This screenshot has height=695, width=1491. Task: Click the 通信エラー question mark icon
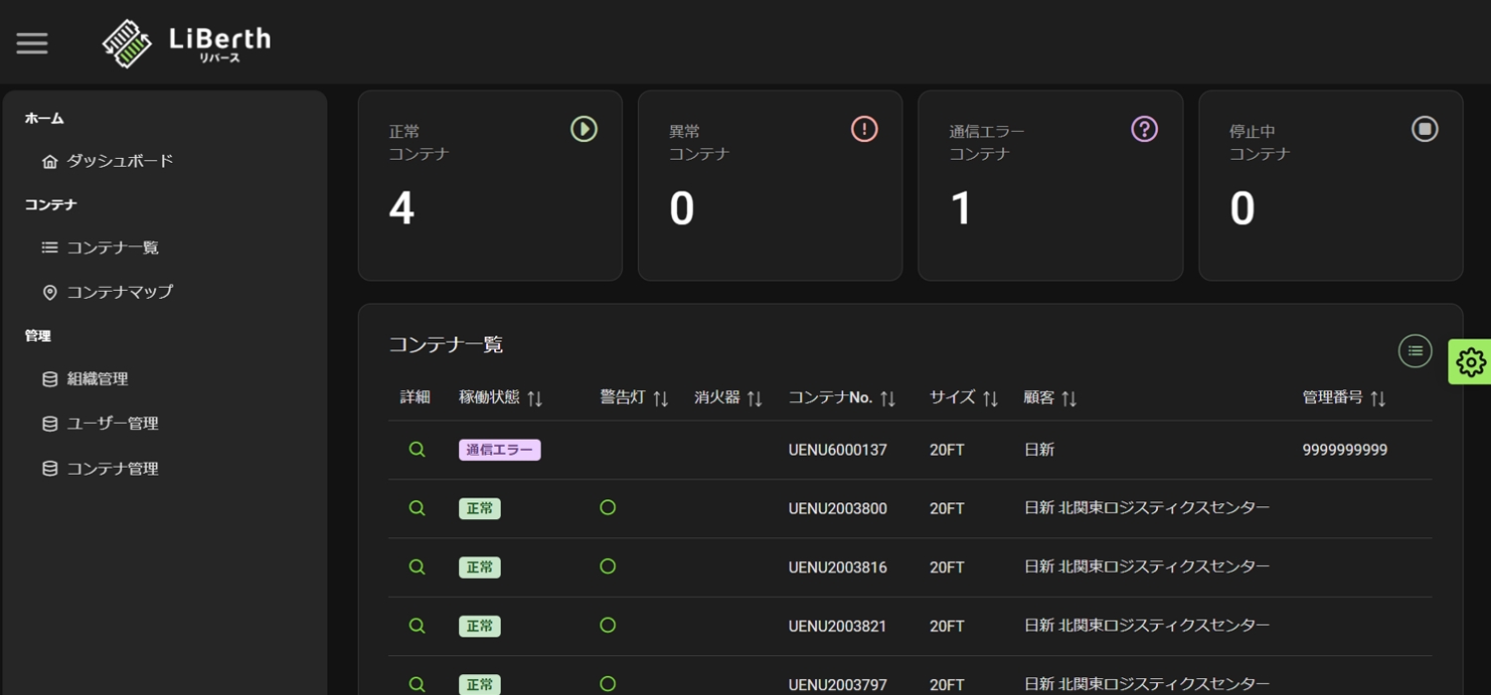coord(1144,129)
